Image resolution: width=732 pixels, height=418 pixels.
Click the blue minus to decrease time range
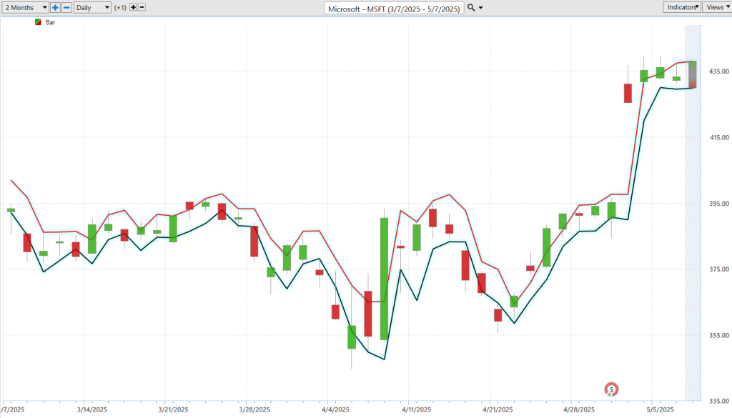[x=66, y=7]
